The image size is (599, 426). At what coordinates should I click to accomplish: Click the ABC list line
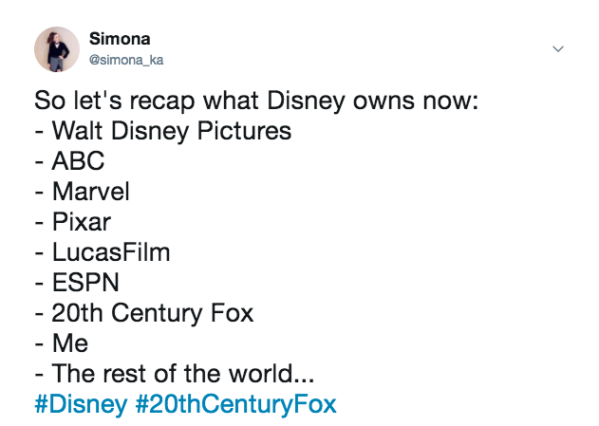click(69, 160)
